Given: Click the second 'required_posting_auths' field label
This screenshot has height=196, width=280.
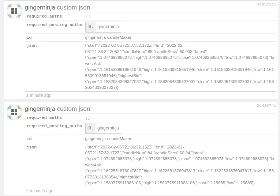Looking at the screenshot, I should [x=54, y=126].
